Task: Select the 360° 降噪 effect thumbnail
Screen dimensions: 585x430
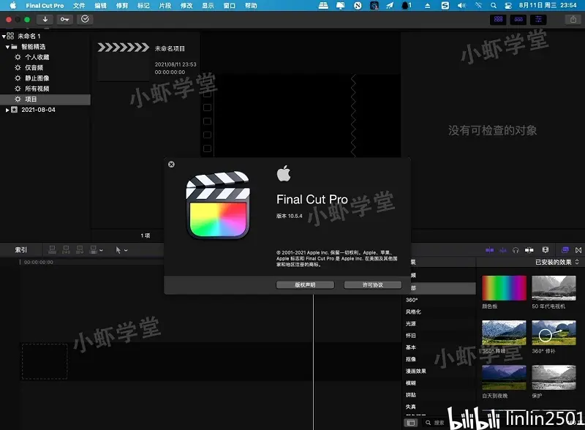Action: 504,333
